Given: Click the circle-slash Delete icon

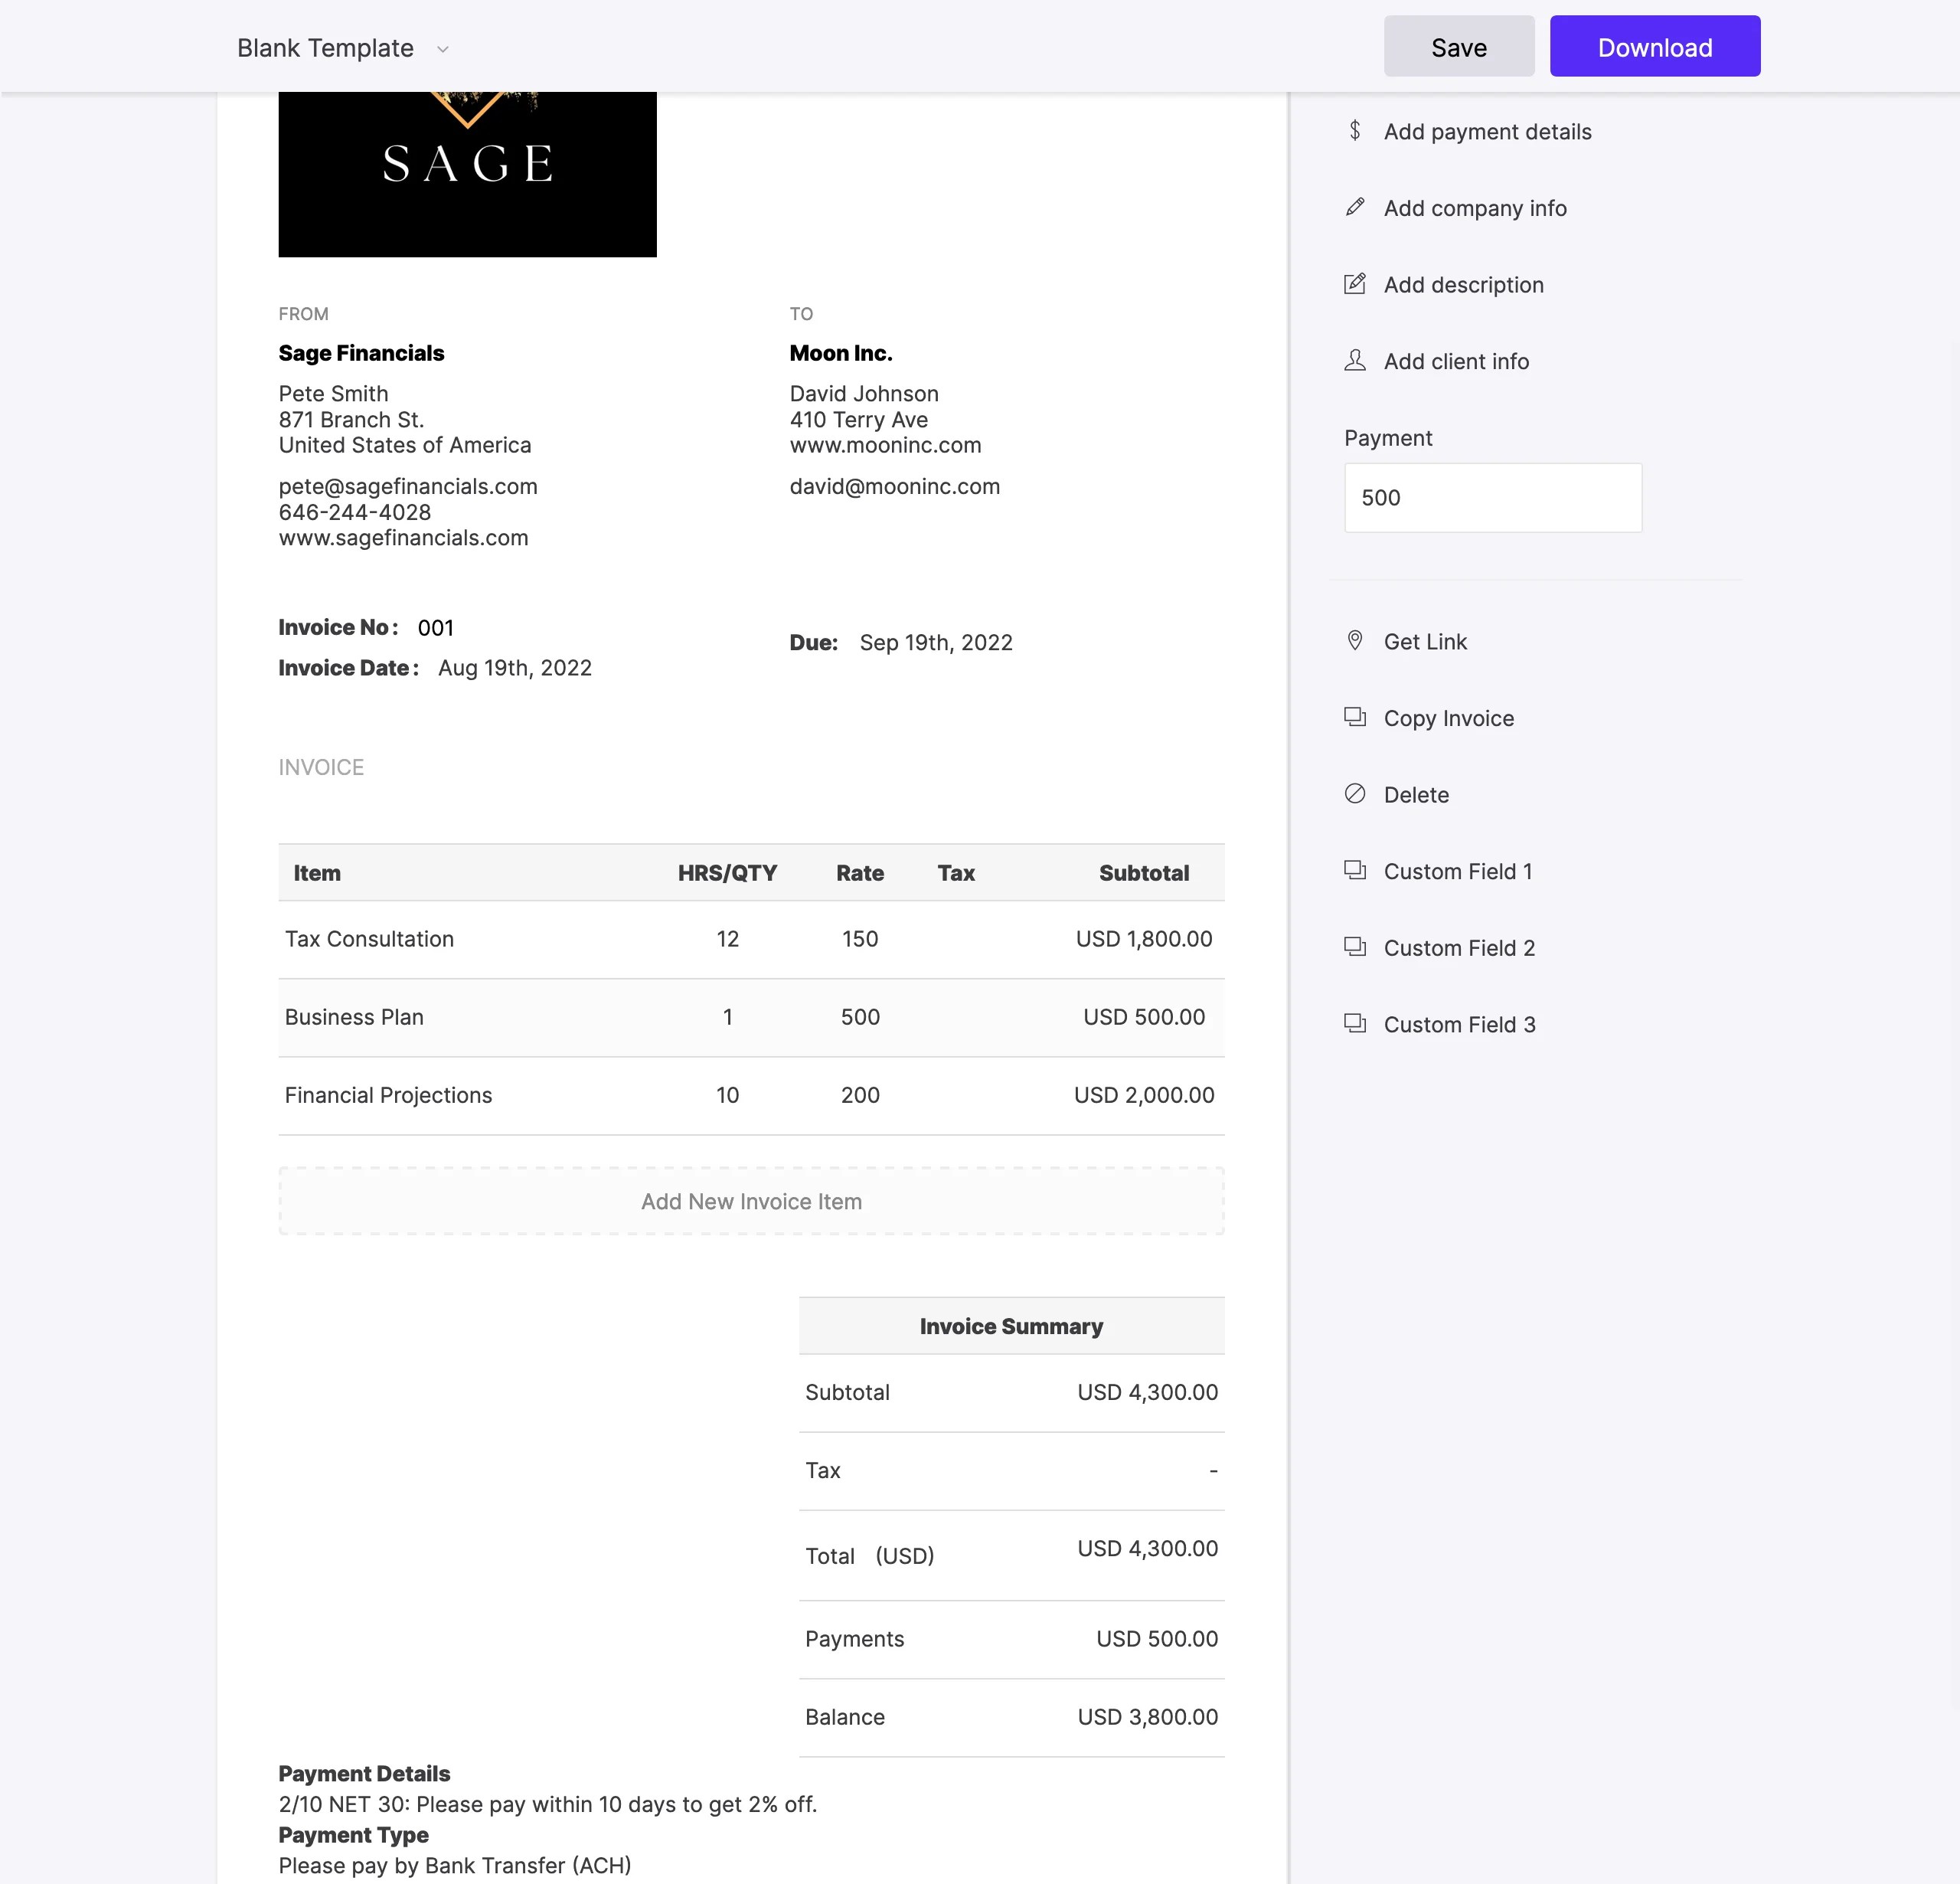Looking at the screenshot, I should 1354,793.
